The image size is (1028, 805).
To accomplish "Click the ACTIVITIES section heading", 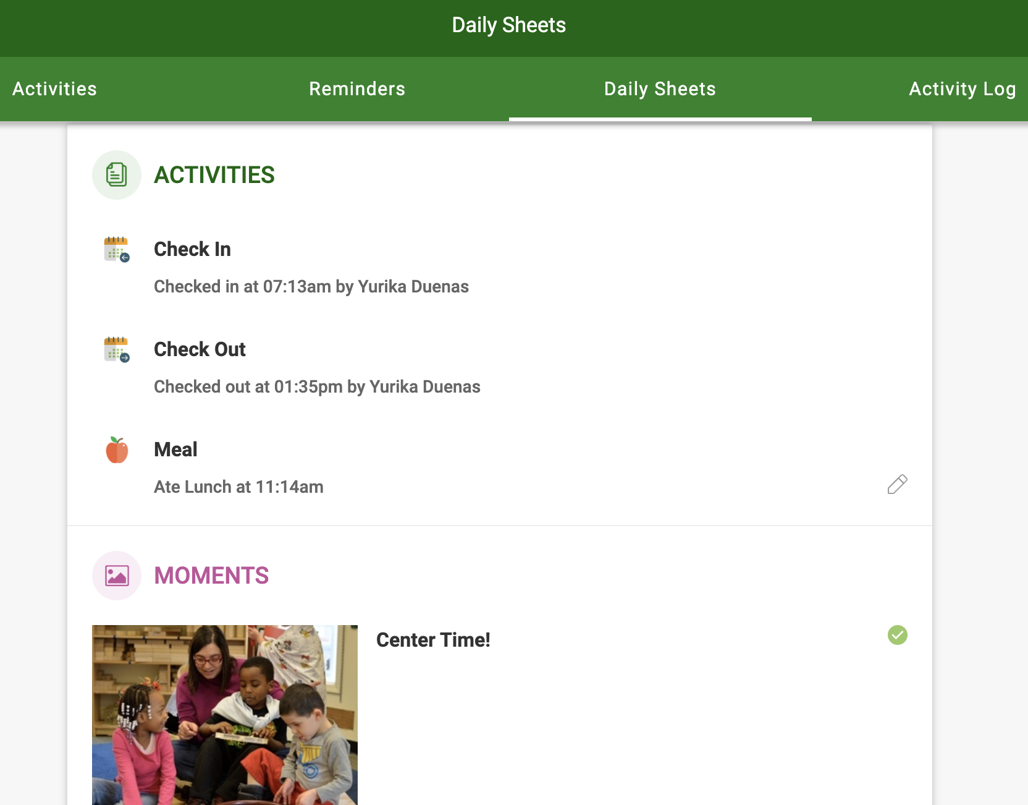I will click(214, 175).
